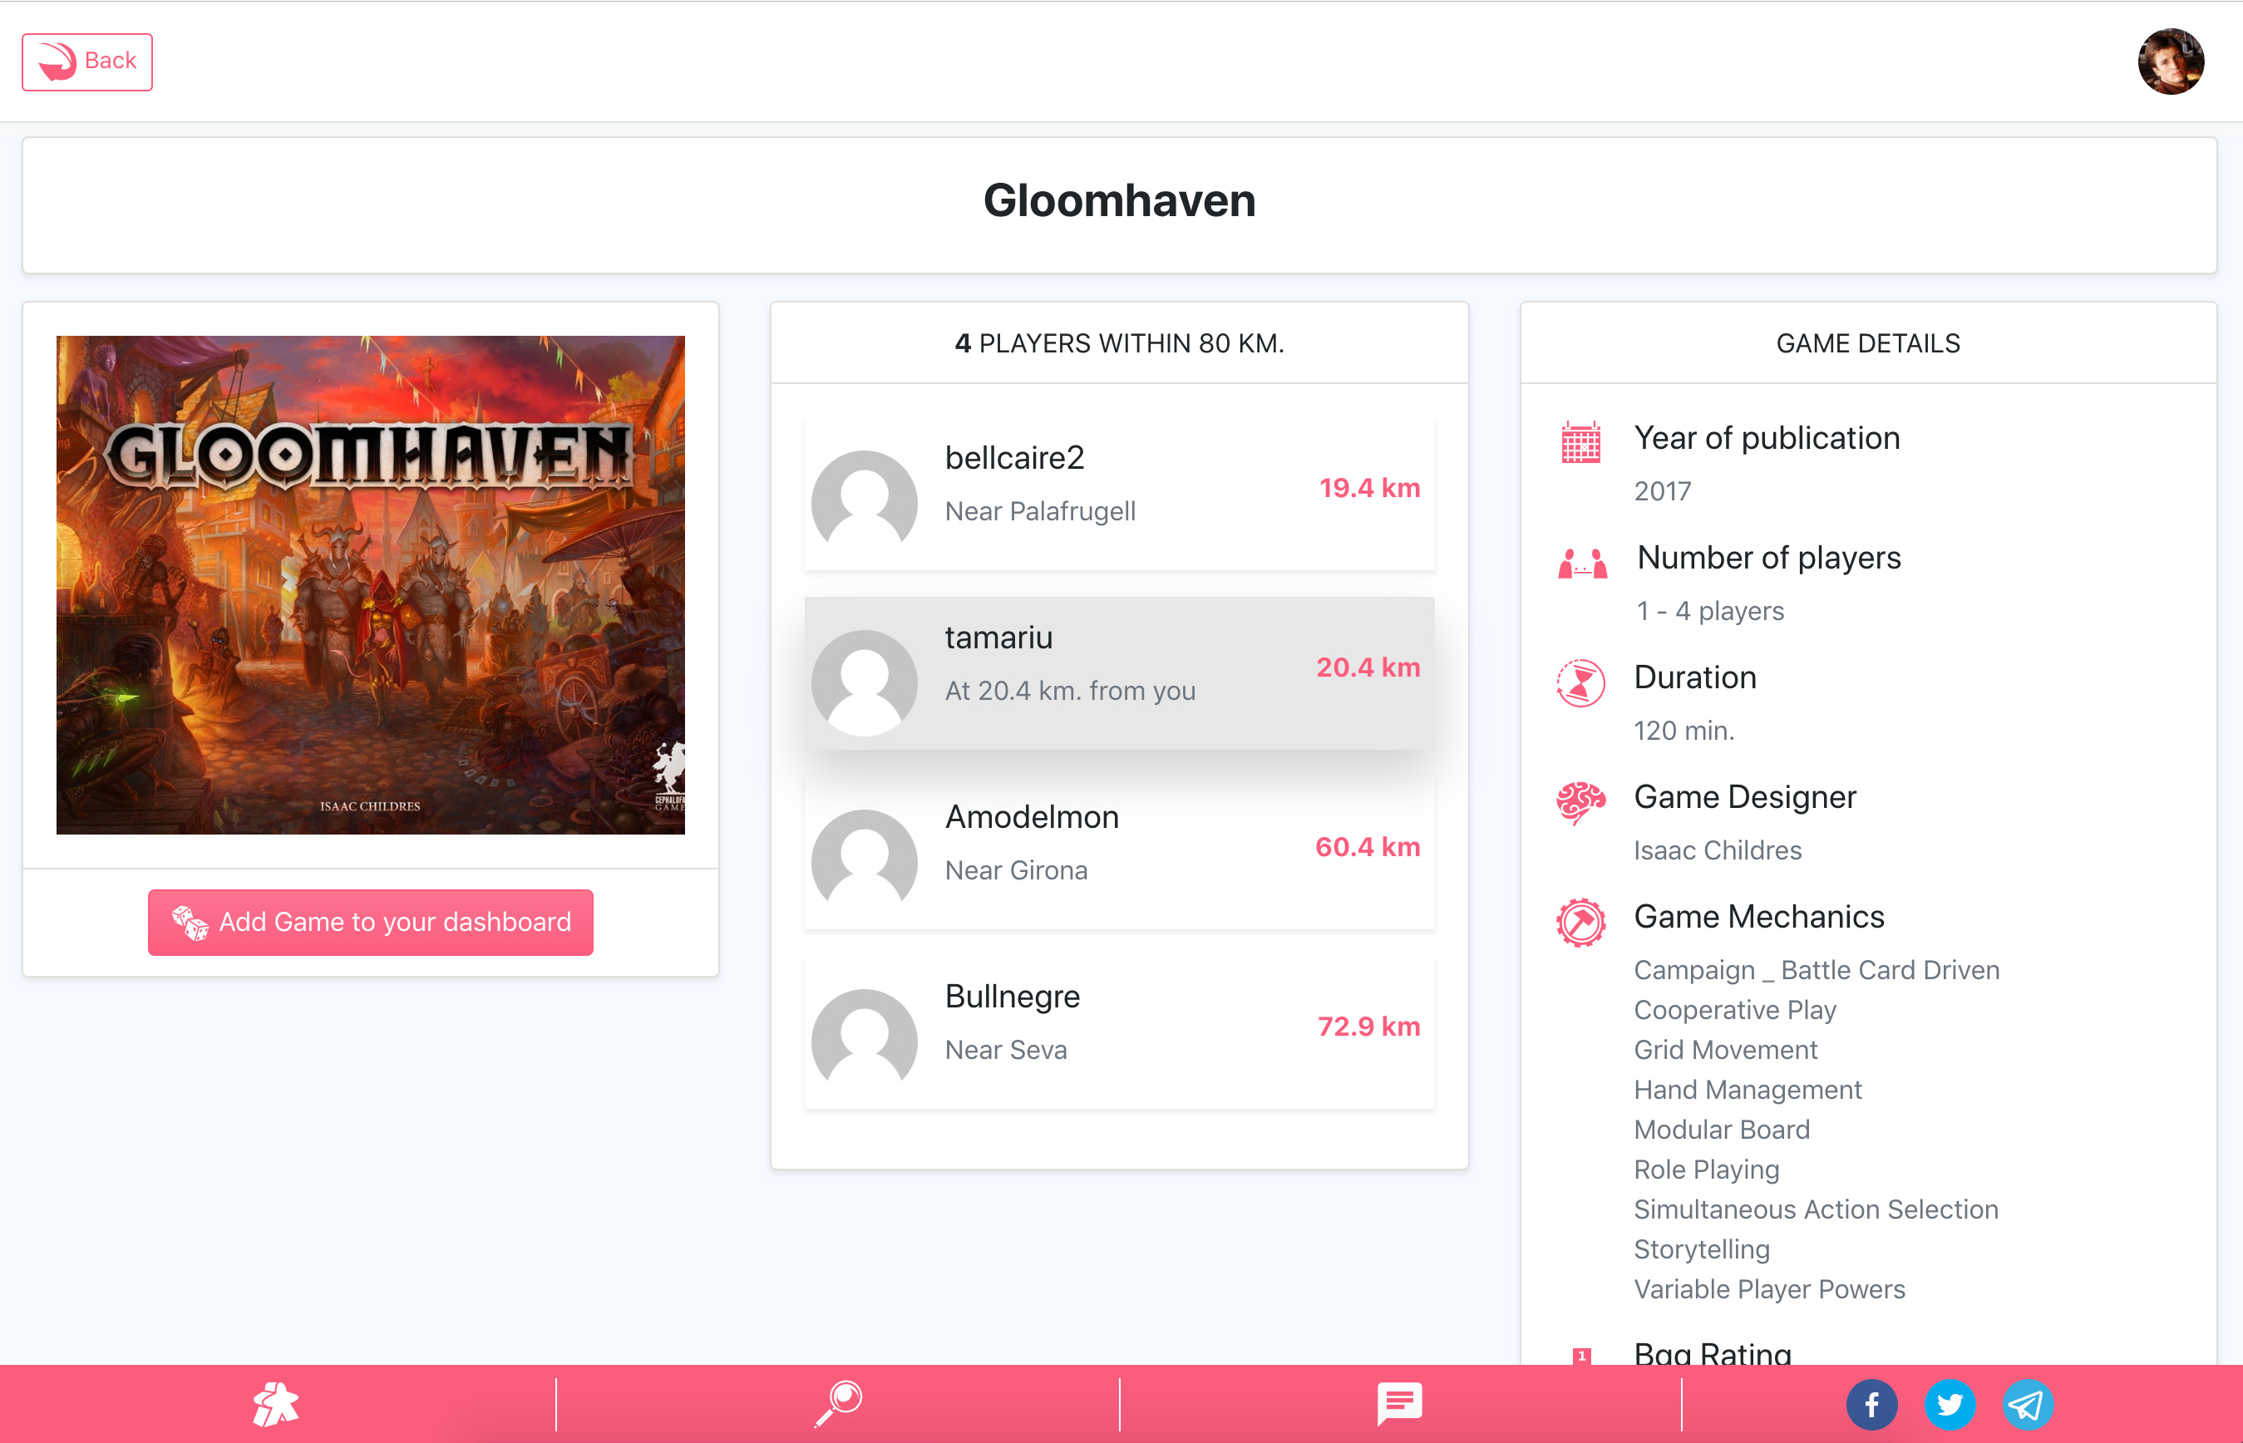Click 'Simultaneous Action Selection' mechanic
This screenshot has width=2243, height=1443.
click(x=1816, y=1209)
